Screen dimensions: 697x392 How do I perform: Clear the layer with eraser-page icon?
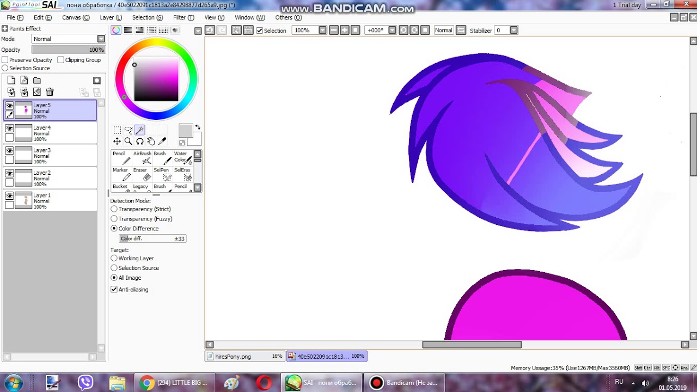coord(37,93)
